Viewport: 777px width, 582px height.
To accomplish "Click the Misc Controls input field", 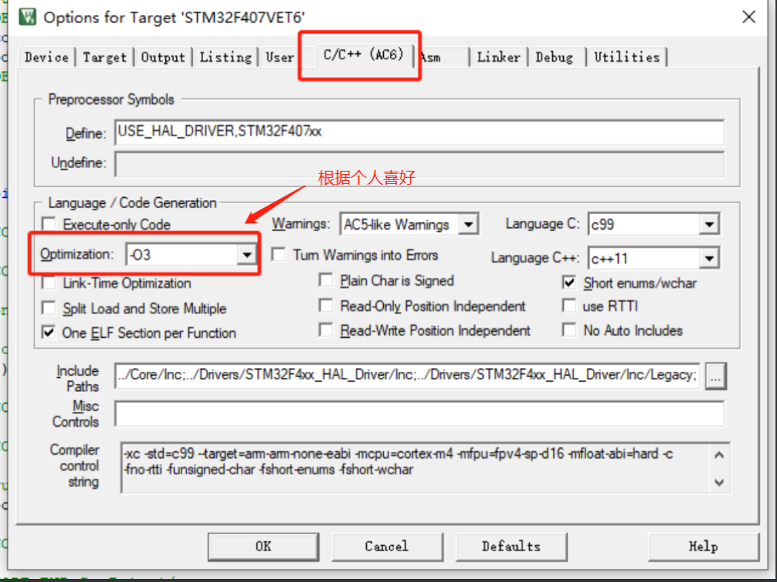I will (419, 413).
